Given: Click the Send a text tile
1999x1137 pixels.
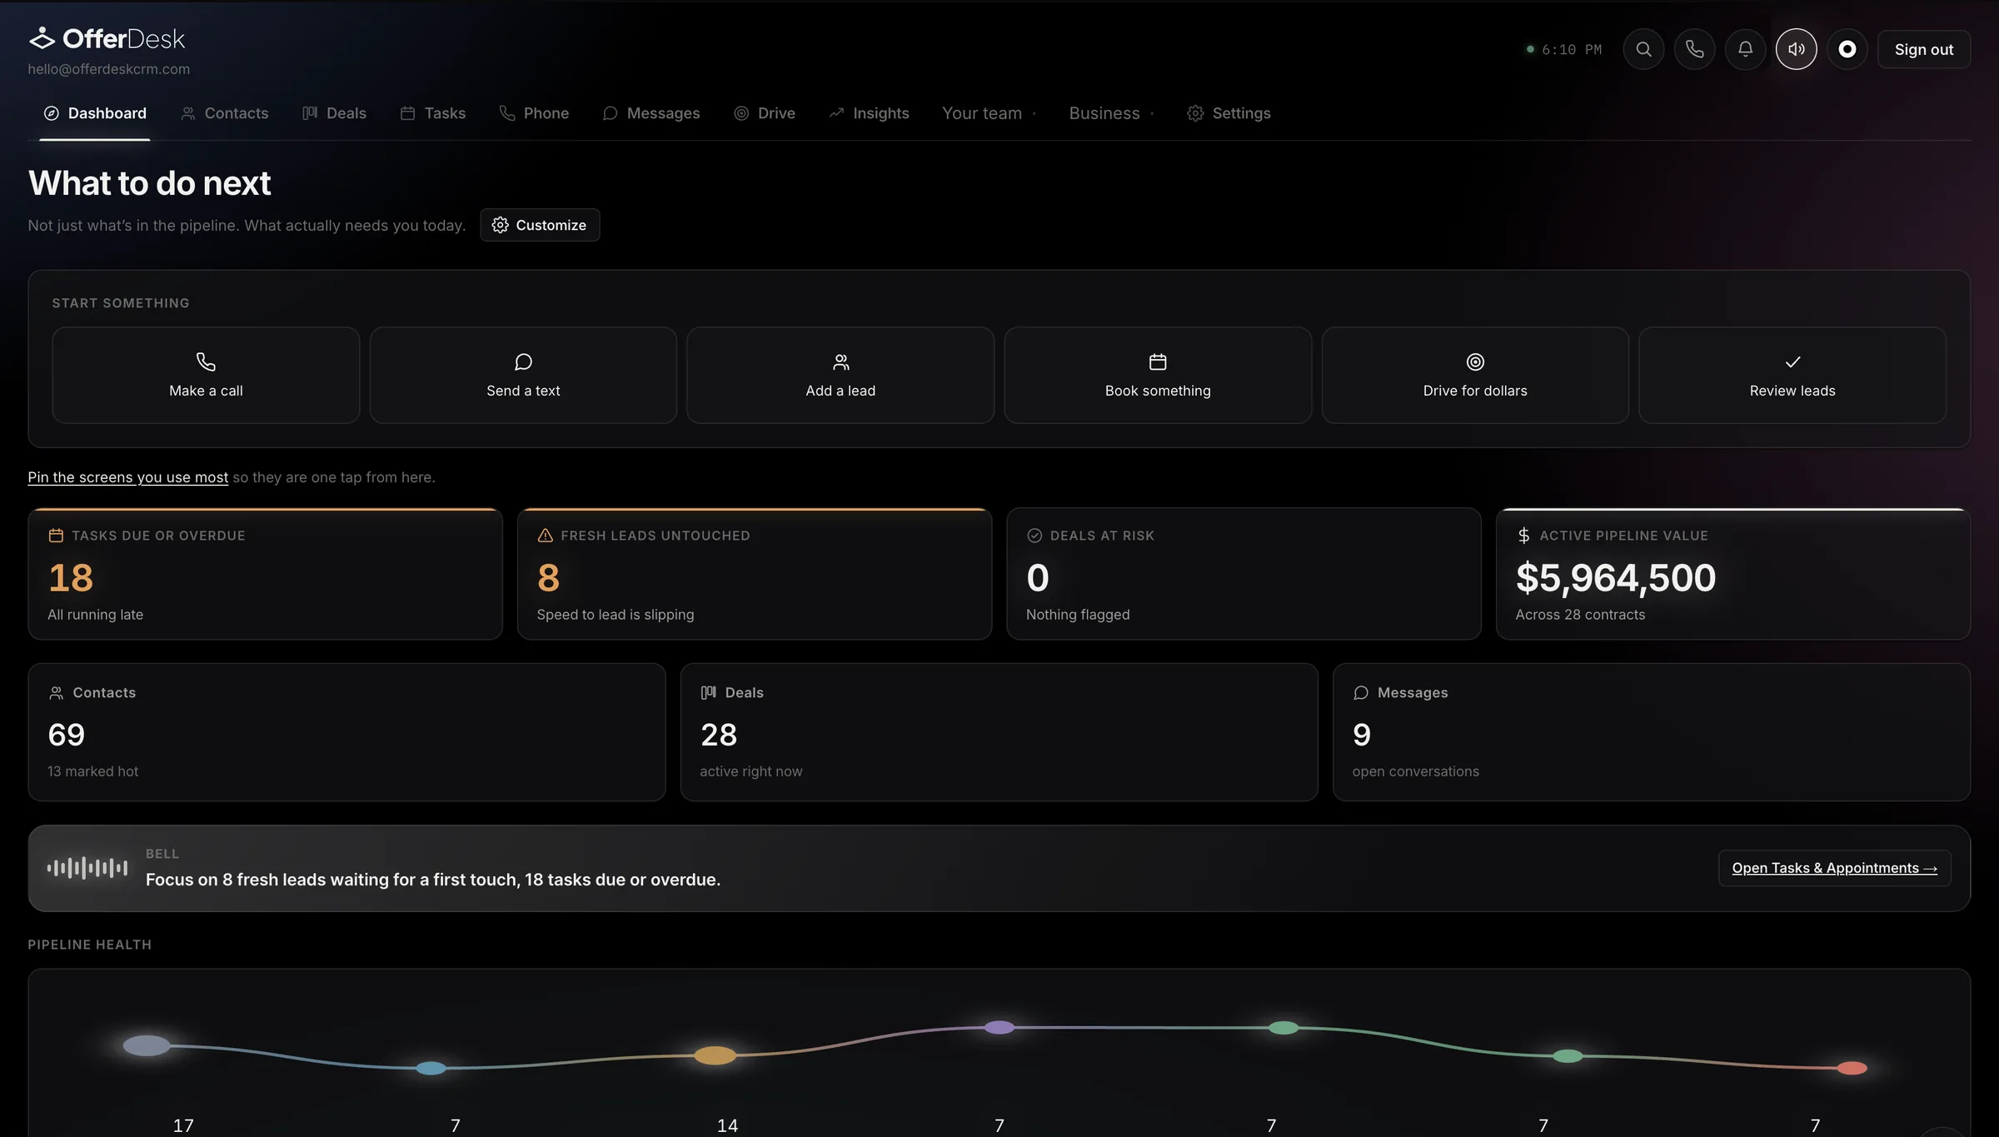Looking at the screenshot, I should pos(523,375).
